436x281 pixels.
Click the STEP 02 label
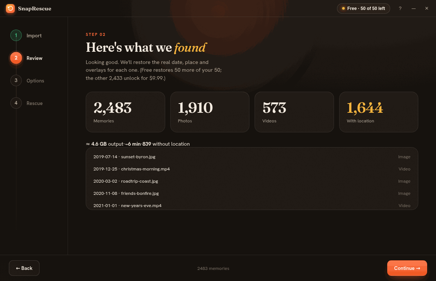(x=96, y=34)
